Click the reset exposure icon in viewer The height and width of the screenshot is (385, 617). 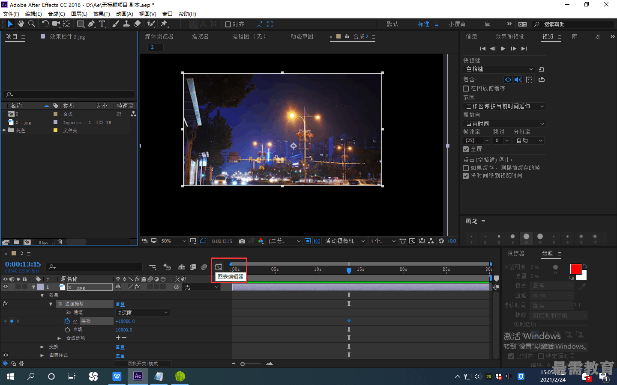click(x=441, y=241)
